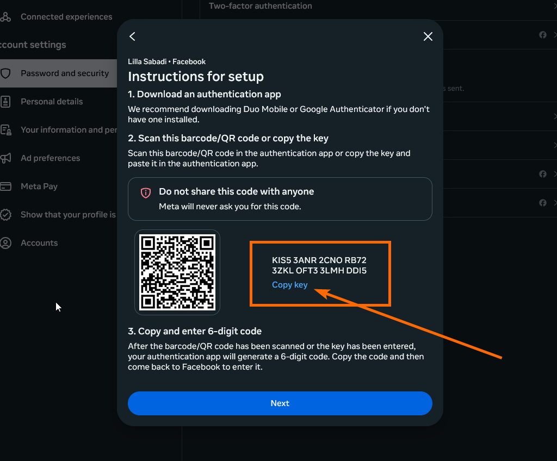Close the setup instructions dialog

coord(428,36)
